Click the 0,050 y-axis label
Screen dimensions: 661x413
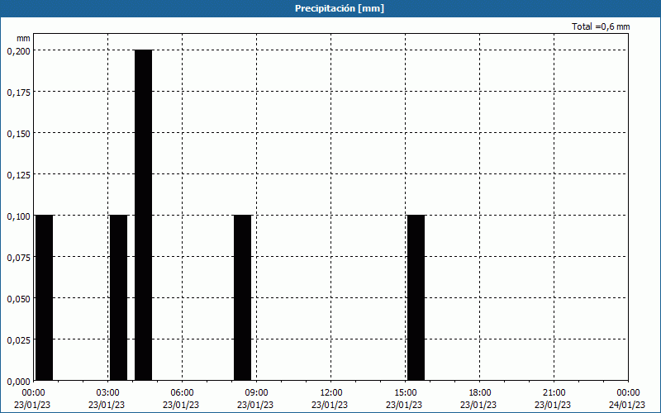tap(18, 299)
